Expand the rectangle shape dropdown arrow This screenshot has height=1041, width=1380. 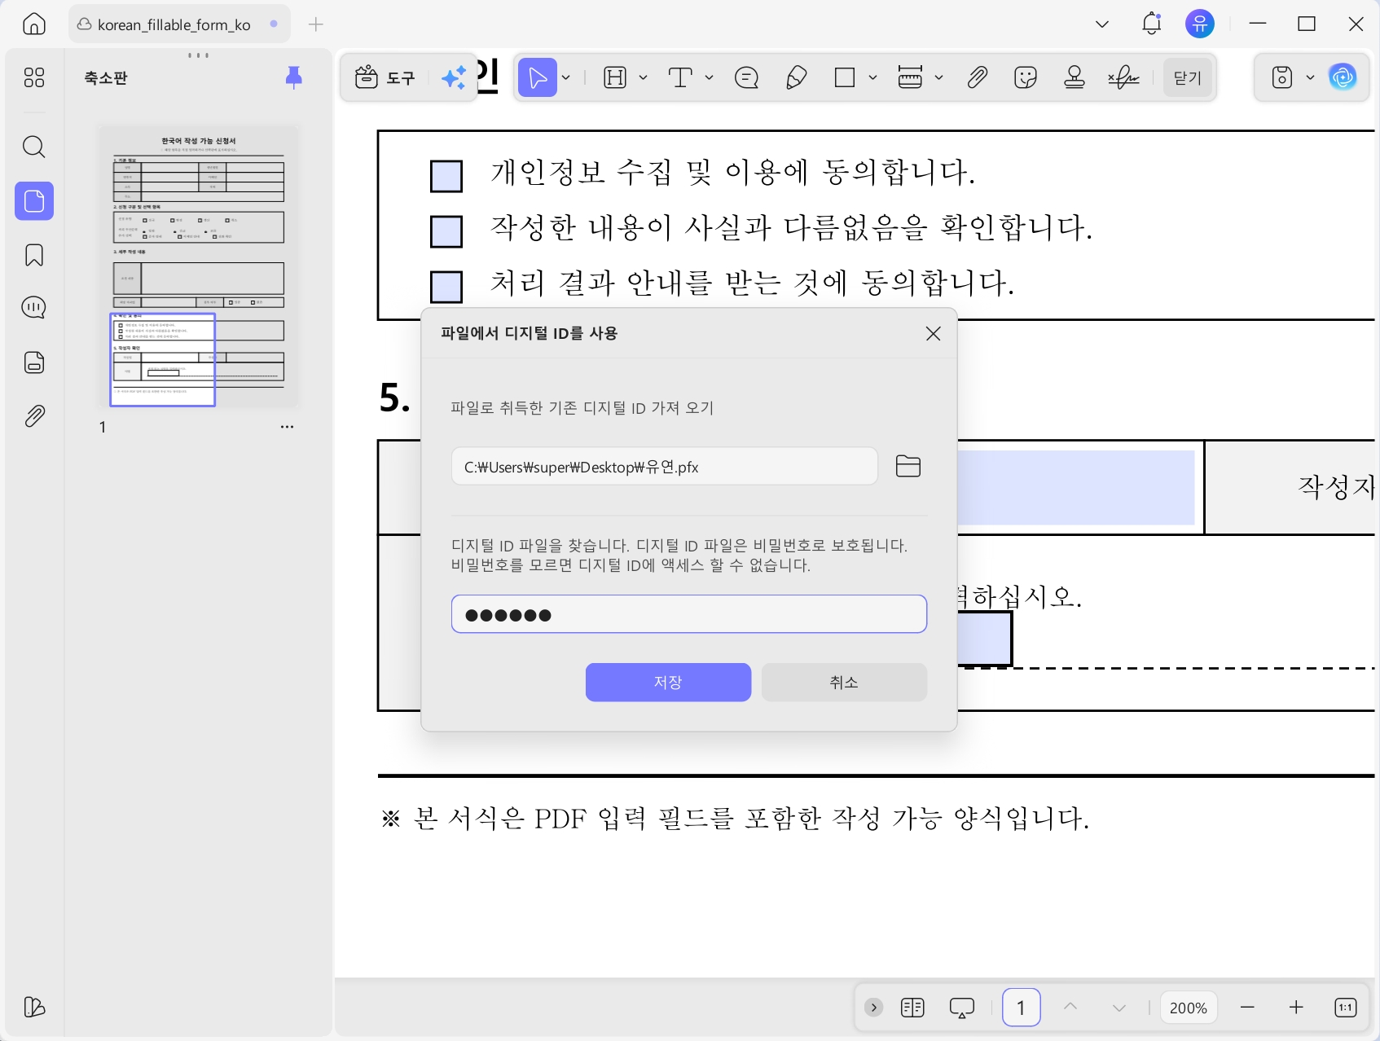coord(872,78)
